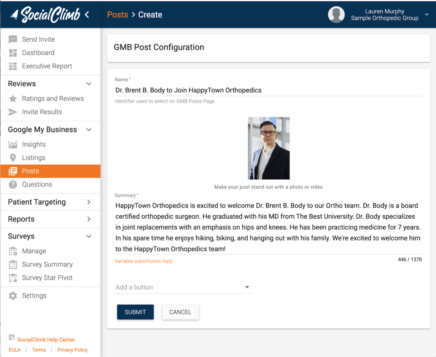Click the Ratings and Reviews star icon
The height and width of the screenshot is (357, 436).
click(x=13, y=99)
